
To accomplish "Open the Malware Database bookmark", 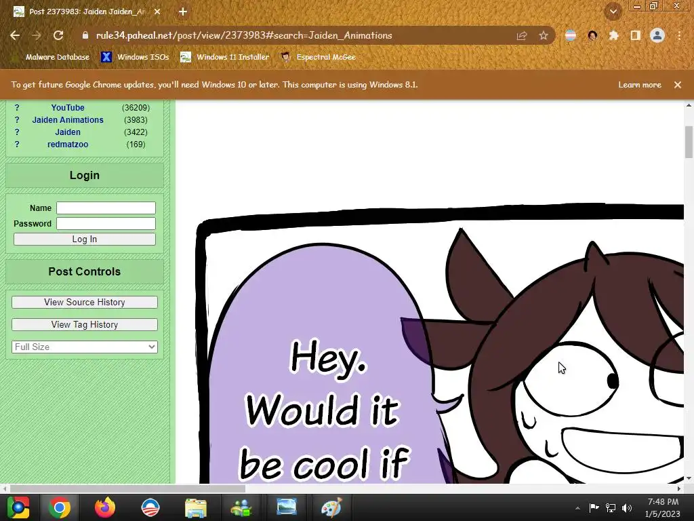I will tap(57, 57).
